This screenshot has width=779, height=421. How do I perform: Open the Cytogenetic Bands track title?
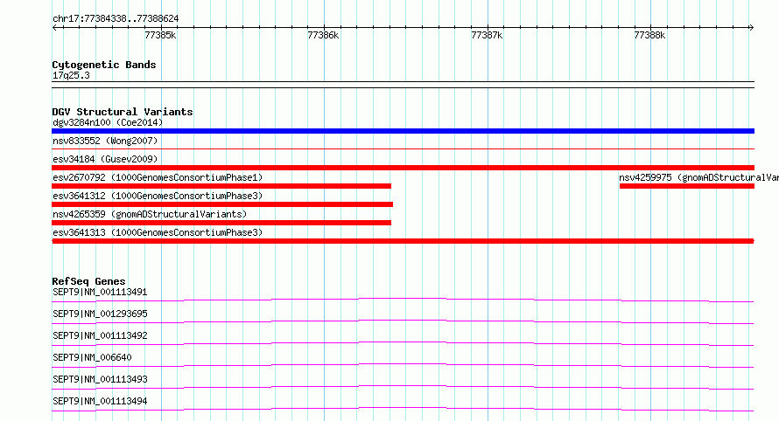104,65
